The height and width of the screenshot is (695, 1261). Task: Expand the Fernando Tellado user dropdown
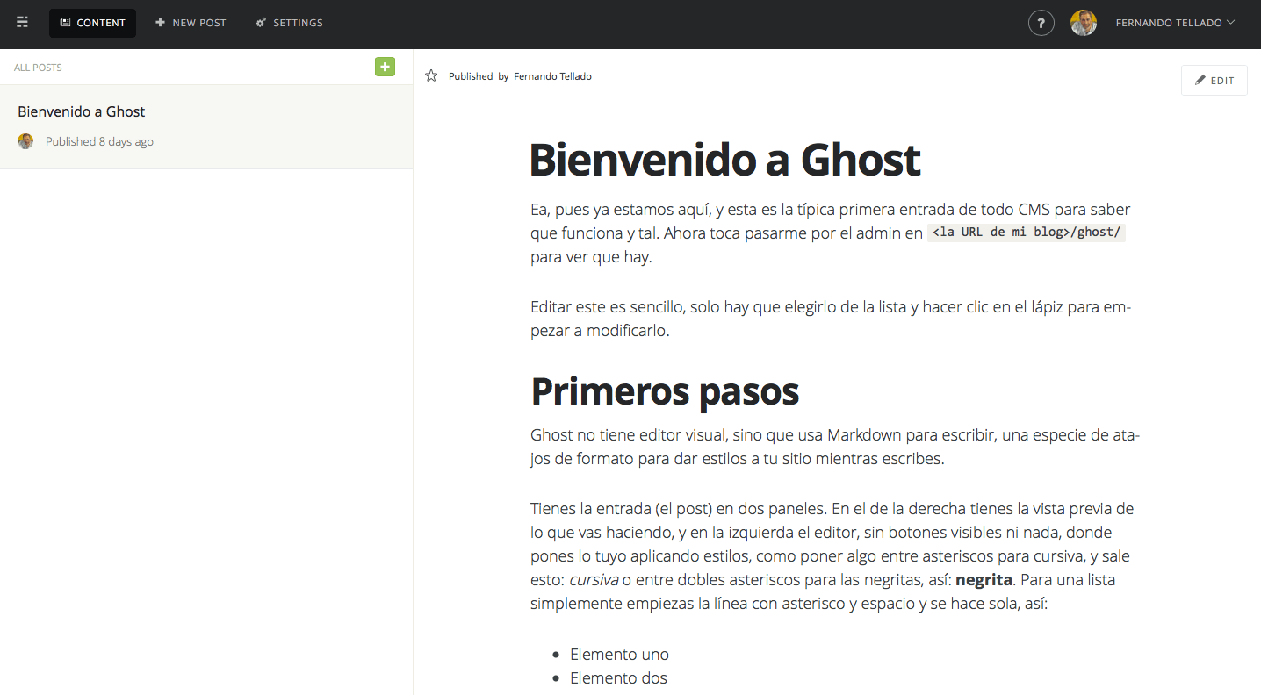1175,23
